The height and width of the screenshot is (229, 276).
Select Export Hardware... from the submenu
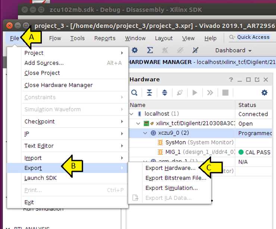click(x=170, y=168)
